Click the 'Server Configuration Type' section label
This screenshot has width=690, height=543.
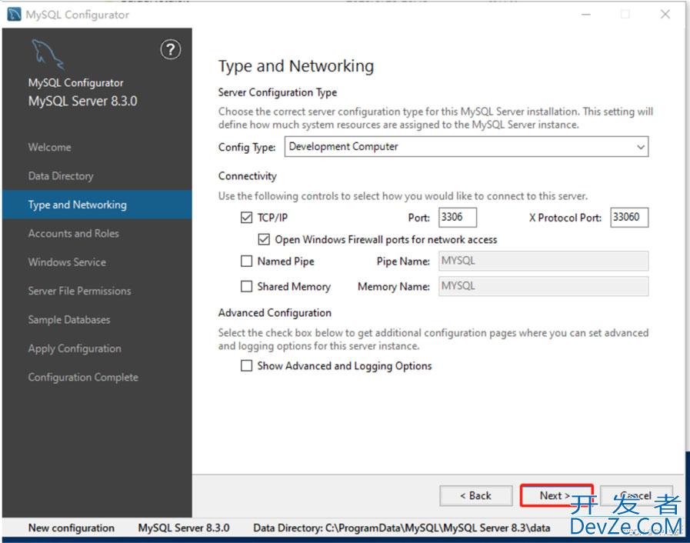pyautogui.click(x=278, y=92)
